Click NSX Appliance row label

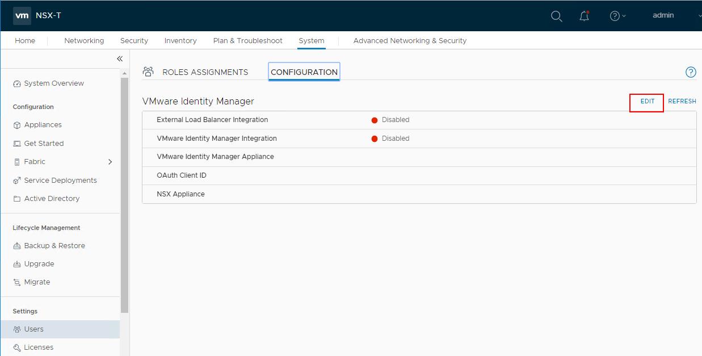[180, 194]
